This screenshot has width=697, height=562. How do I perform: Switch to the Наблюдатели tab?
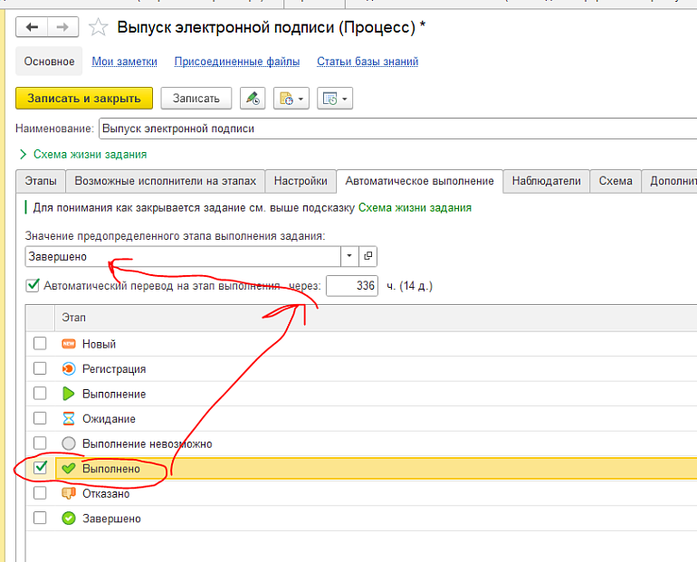(546, 181)
